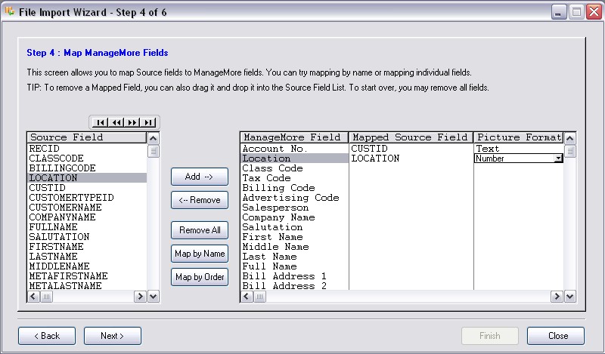This screenshot has width=605, height=354.
Task: Click the Text picture format cell
Action: [x=519, y=149]
